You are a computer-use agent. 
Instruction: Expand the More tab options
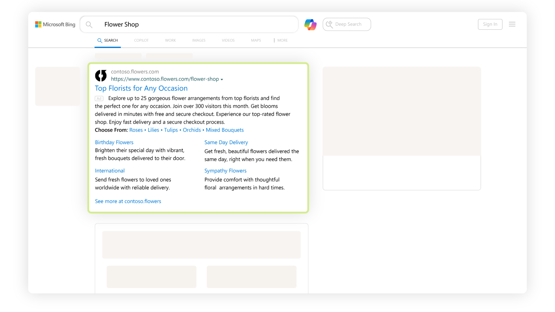280,40
